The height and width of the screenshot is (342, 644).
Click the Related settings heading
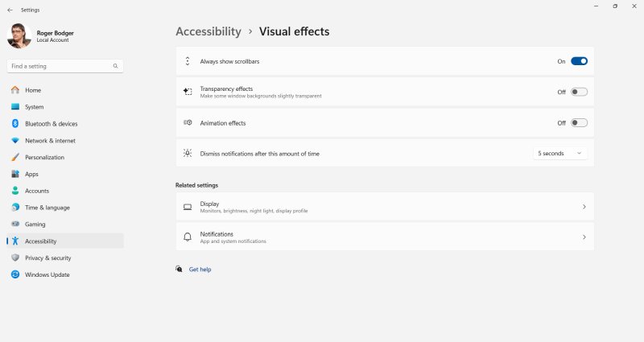(196, 185)
